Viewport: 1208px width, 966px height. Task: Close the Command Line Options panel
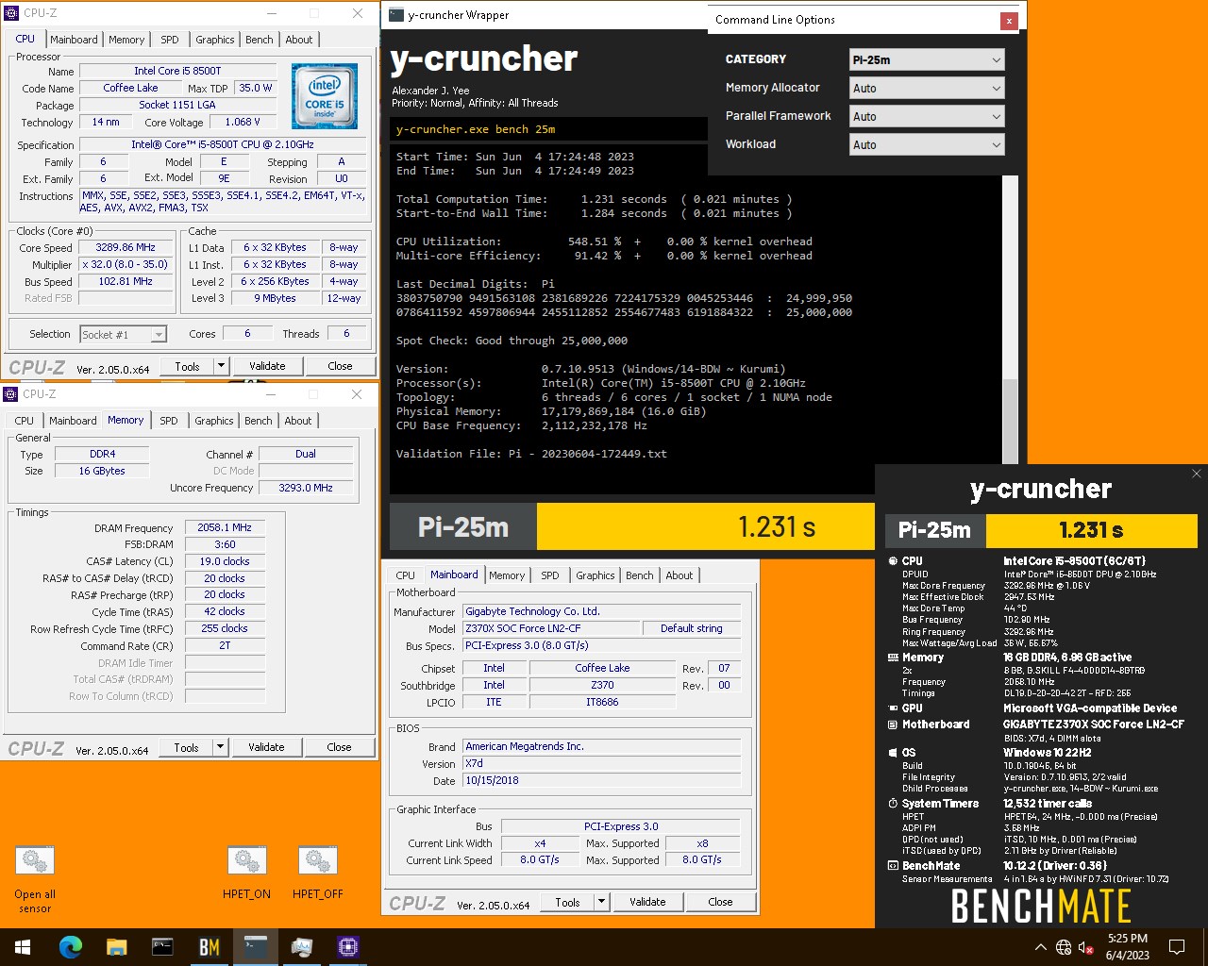[1009, 20]
